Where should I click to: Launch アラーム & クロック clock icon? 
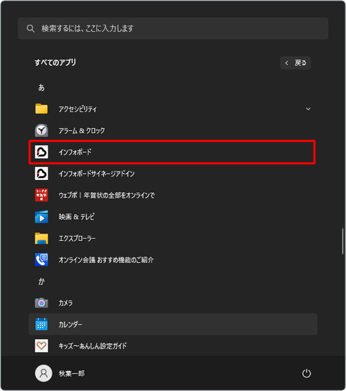coord(42,130)
